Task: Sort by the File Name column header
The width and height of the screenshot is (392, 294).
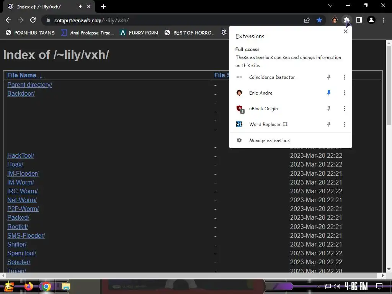Action: 22,75
